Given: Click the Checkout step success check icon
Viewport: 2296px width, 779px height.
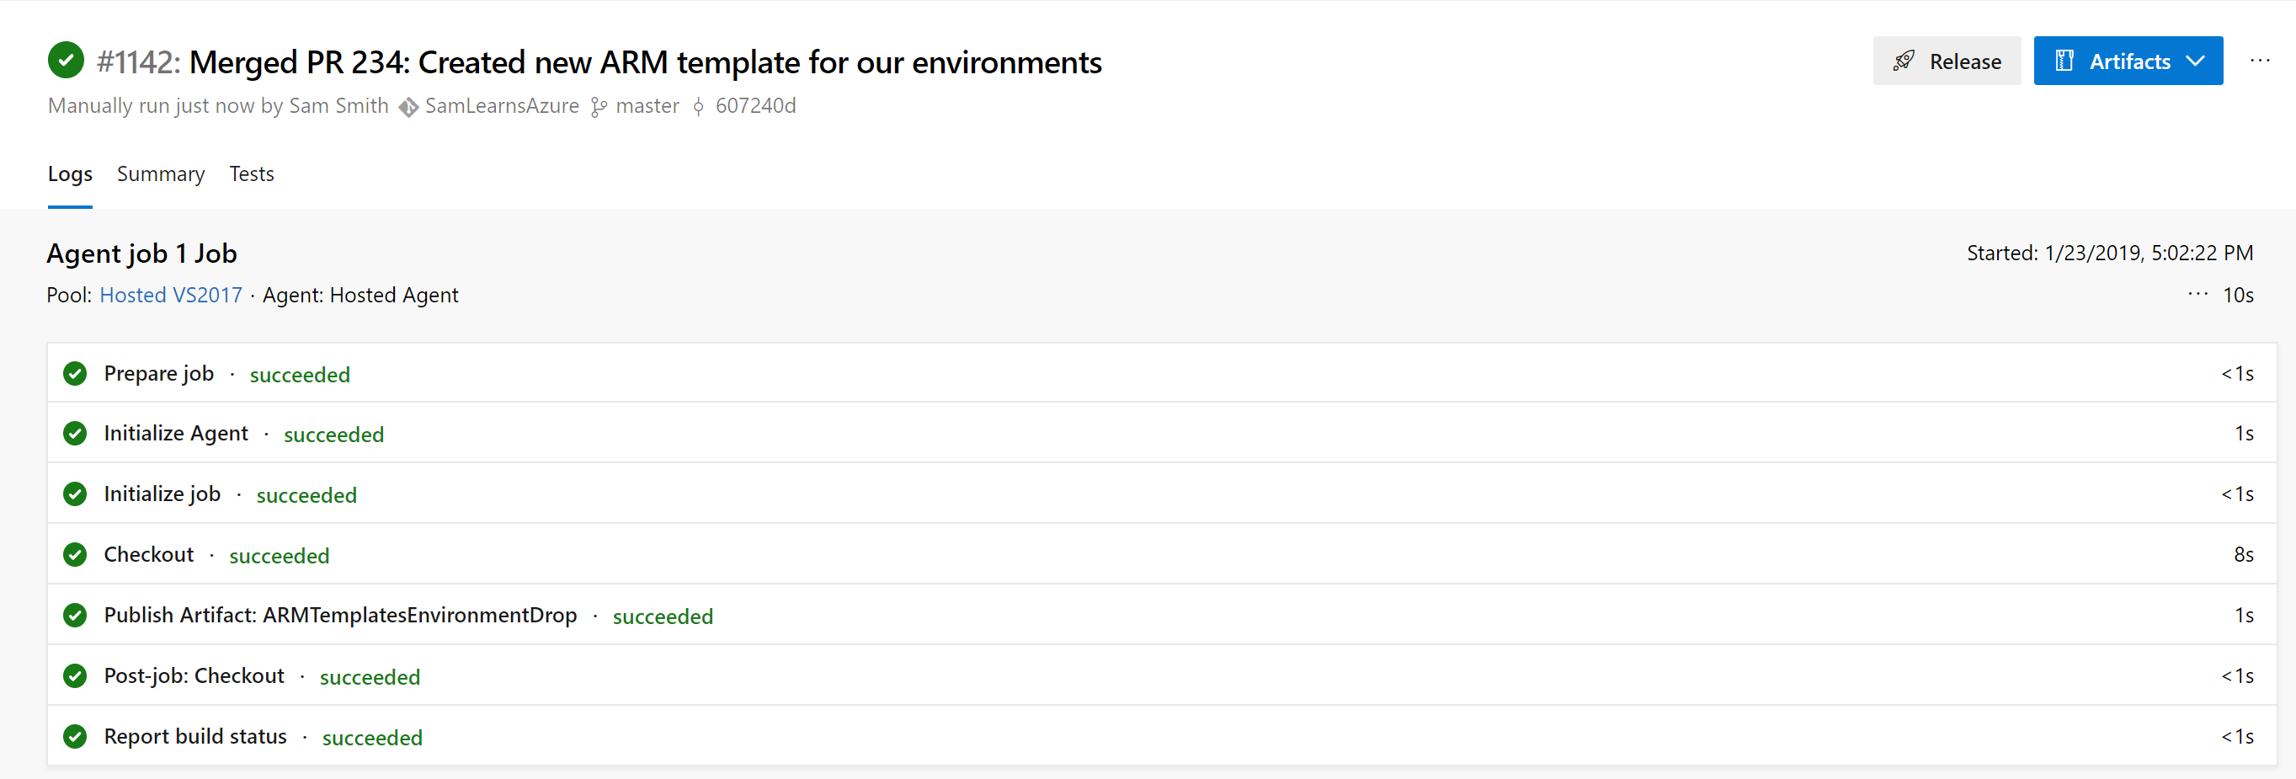Looking at the screenshot, I should click(75, 554).
